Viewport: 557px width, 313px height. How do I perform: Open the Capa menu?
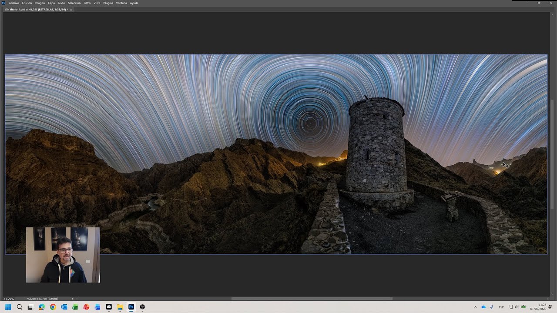[51, 3]
